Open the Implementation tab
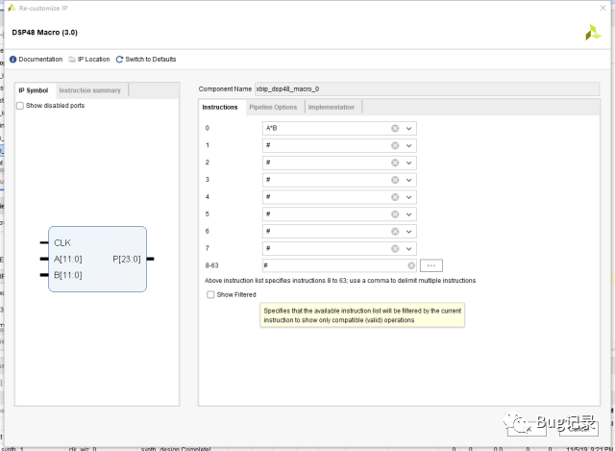The image size is (615, 451). [331, 107]
